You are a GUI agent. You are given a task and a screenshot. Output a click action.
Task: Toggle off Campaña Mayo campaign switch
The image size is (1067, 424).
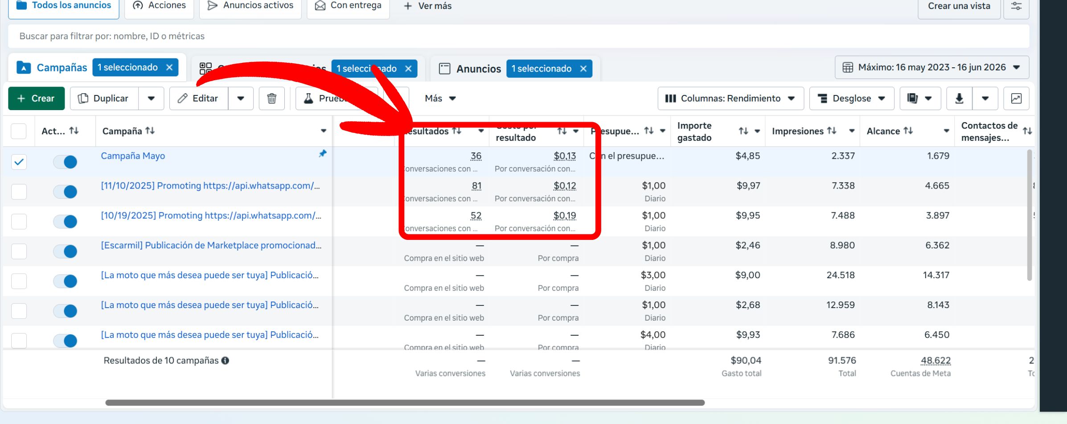coord(65,162)
